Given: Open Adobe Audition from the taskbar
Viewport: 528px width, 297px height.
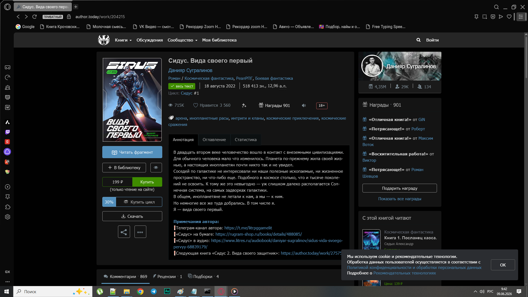Looking at the screenshot, I should 167,291.
